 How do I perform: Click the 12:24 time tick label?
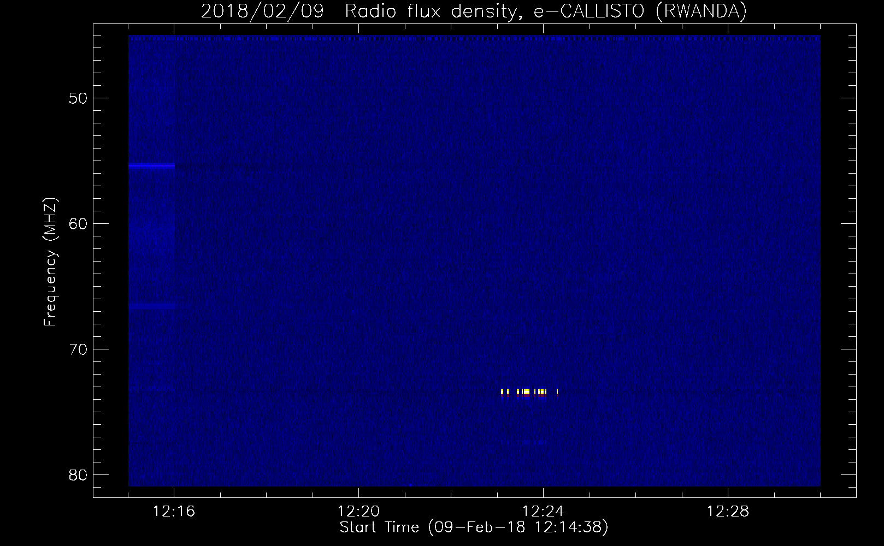pos(543,512)
